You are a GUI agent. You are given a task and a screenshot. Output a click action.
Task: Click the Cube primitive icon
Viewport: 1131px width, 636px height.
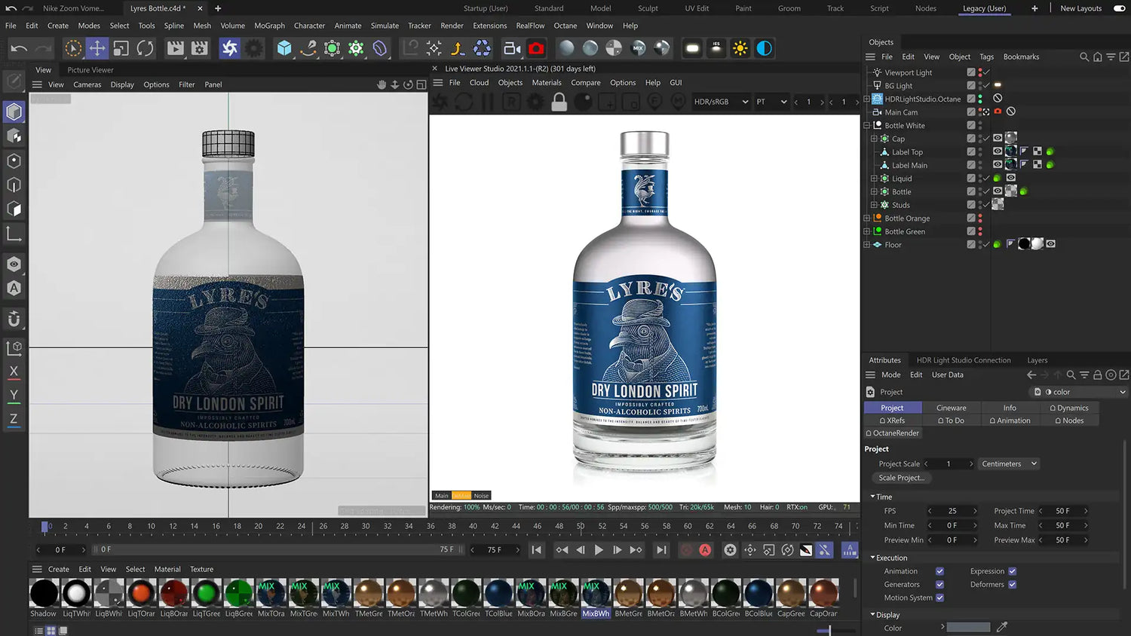284,48
